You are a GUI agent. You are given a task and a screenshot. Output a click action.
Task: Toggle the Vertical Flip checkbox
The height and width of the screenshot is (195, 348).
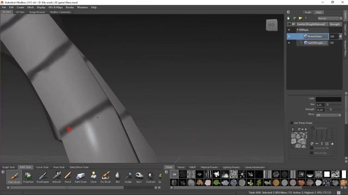pos(312,153)
